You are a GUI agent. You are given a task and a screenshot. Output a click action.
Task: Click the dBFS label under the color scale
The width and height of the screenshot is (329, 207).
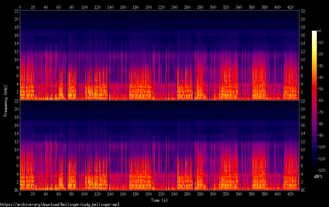(x=317, y=177)
